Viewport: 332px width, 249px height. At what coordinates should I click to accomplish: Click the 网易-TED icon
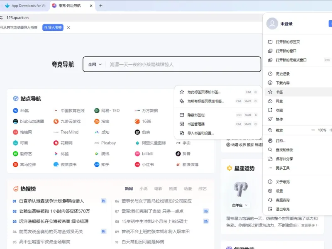[97, 110]
